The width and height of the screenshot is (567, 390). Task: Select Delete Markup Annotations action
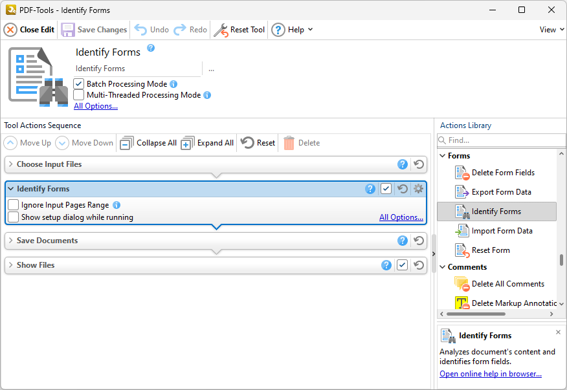pyautogui.click(x=496, y=303)
